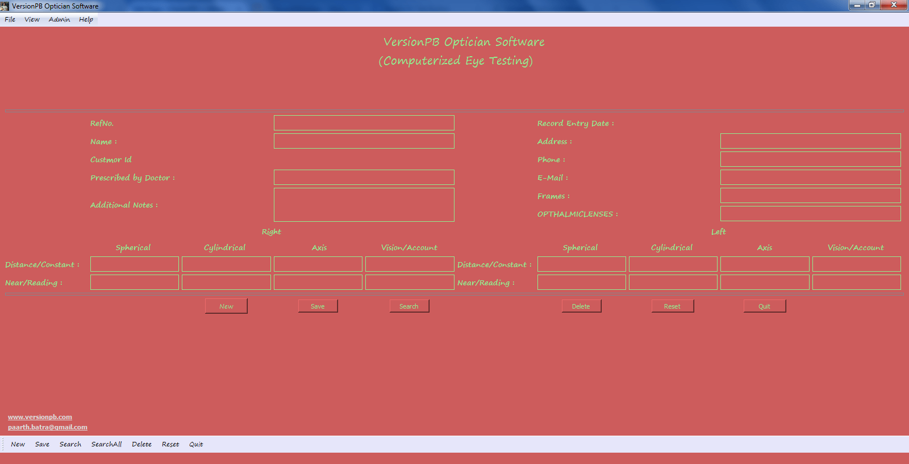Select Save in the bottom toolbar

tap(42, 444)
